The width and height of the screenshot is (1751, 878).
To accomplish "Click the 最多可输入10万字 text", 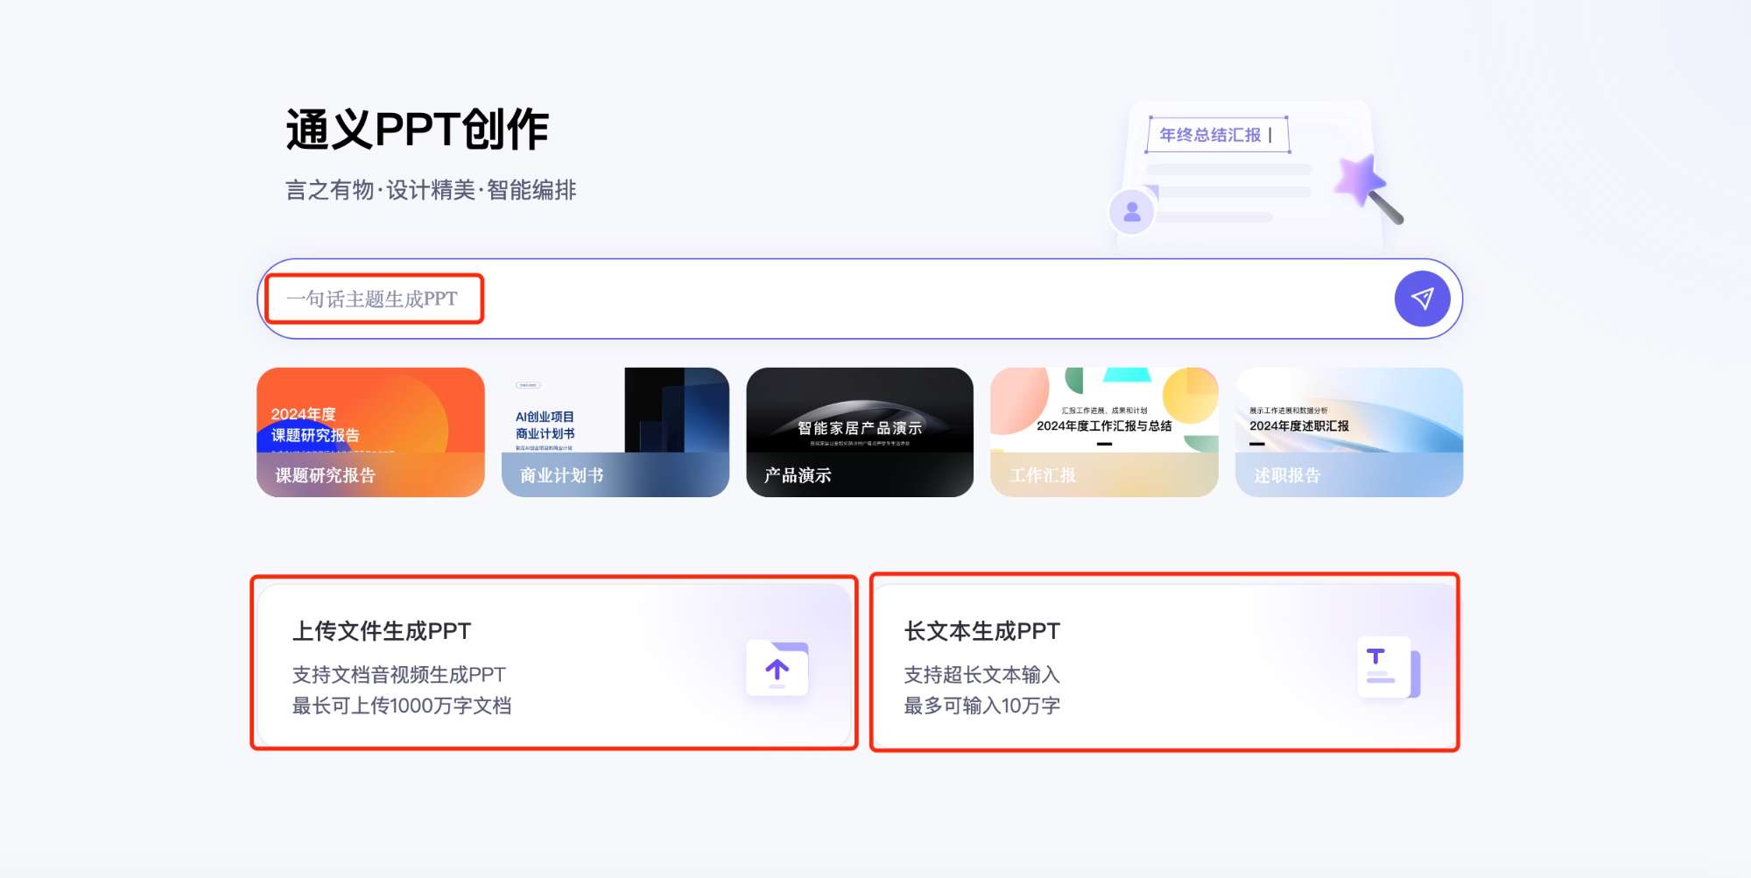I will (982, 706).
